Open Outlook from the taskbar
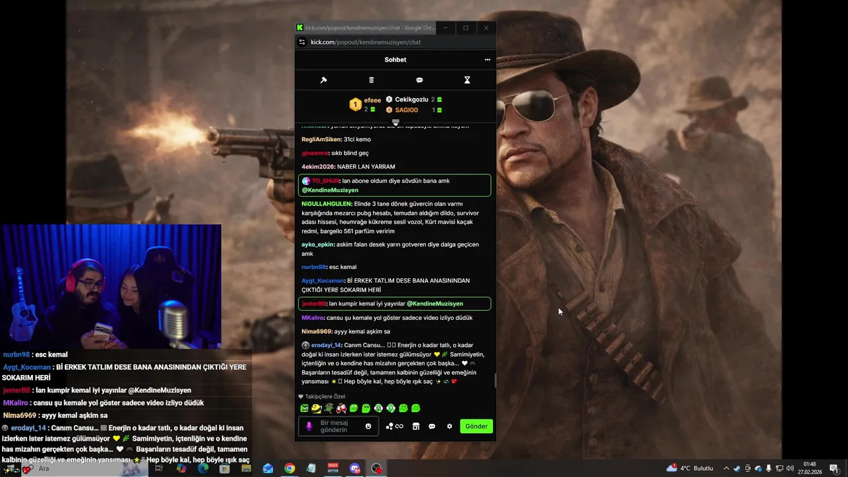Image resolution: width=848 pixels, height=477 pixels. point(268,468)
